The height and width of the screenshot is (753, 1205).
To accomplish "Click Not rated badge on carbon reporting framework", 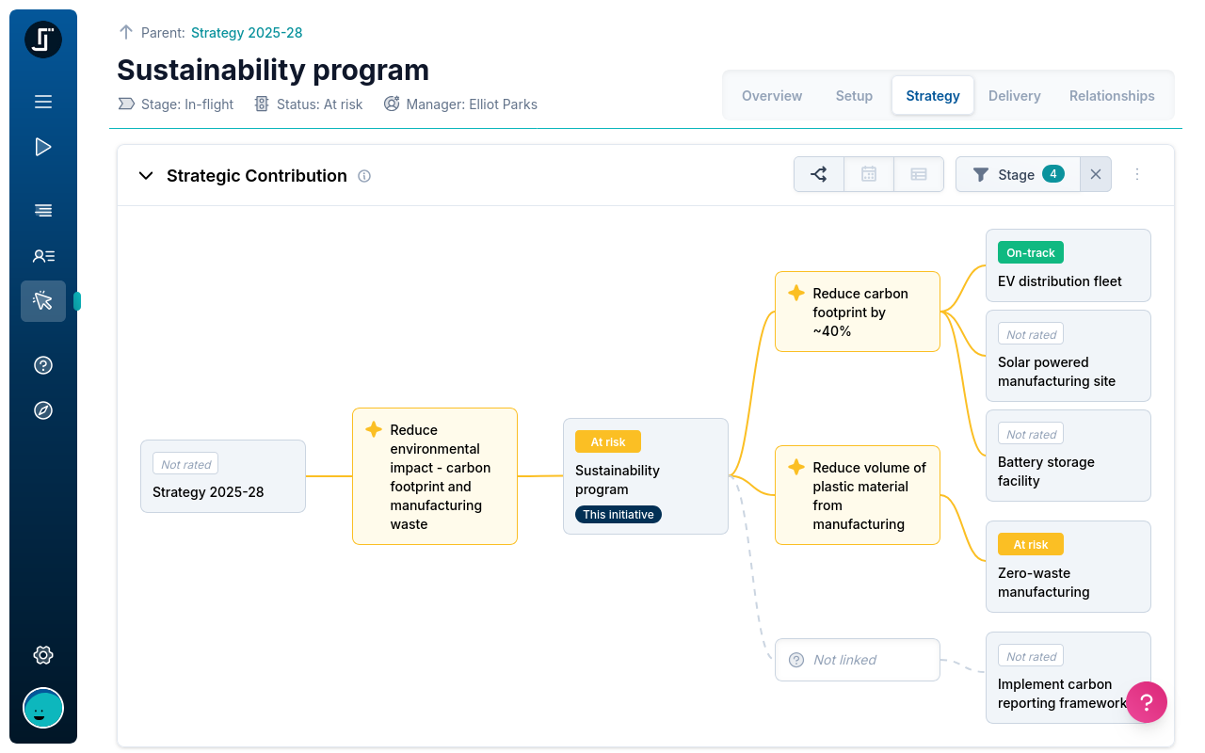I will pos(1031,656).
